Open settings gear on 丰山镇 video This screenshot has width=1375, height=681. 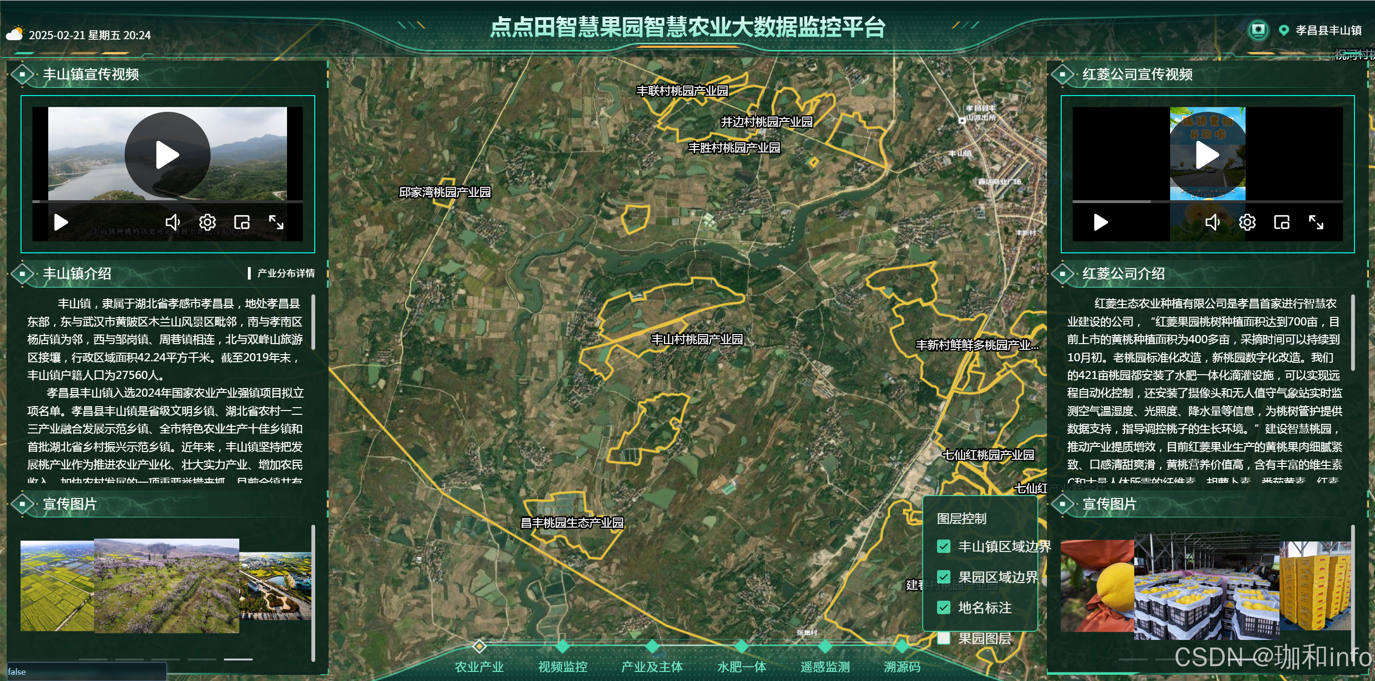207,222
